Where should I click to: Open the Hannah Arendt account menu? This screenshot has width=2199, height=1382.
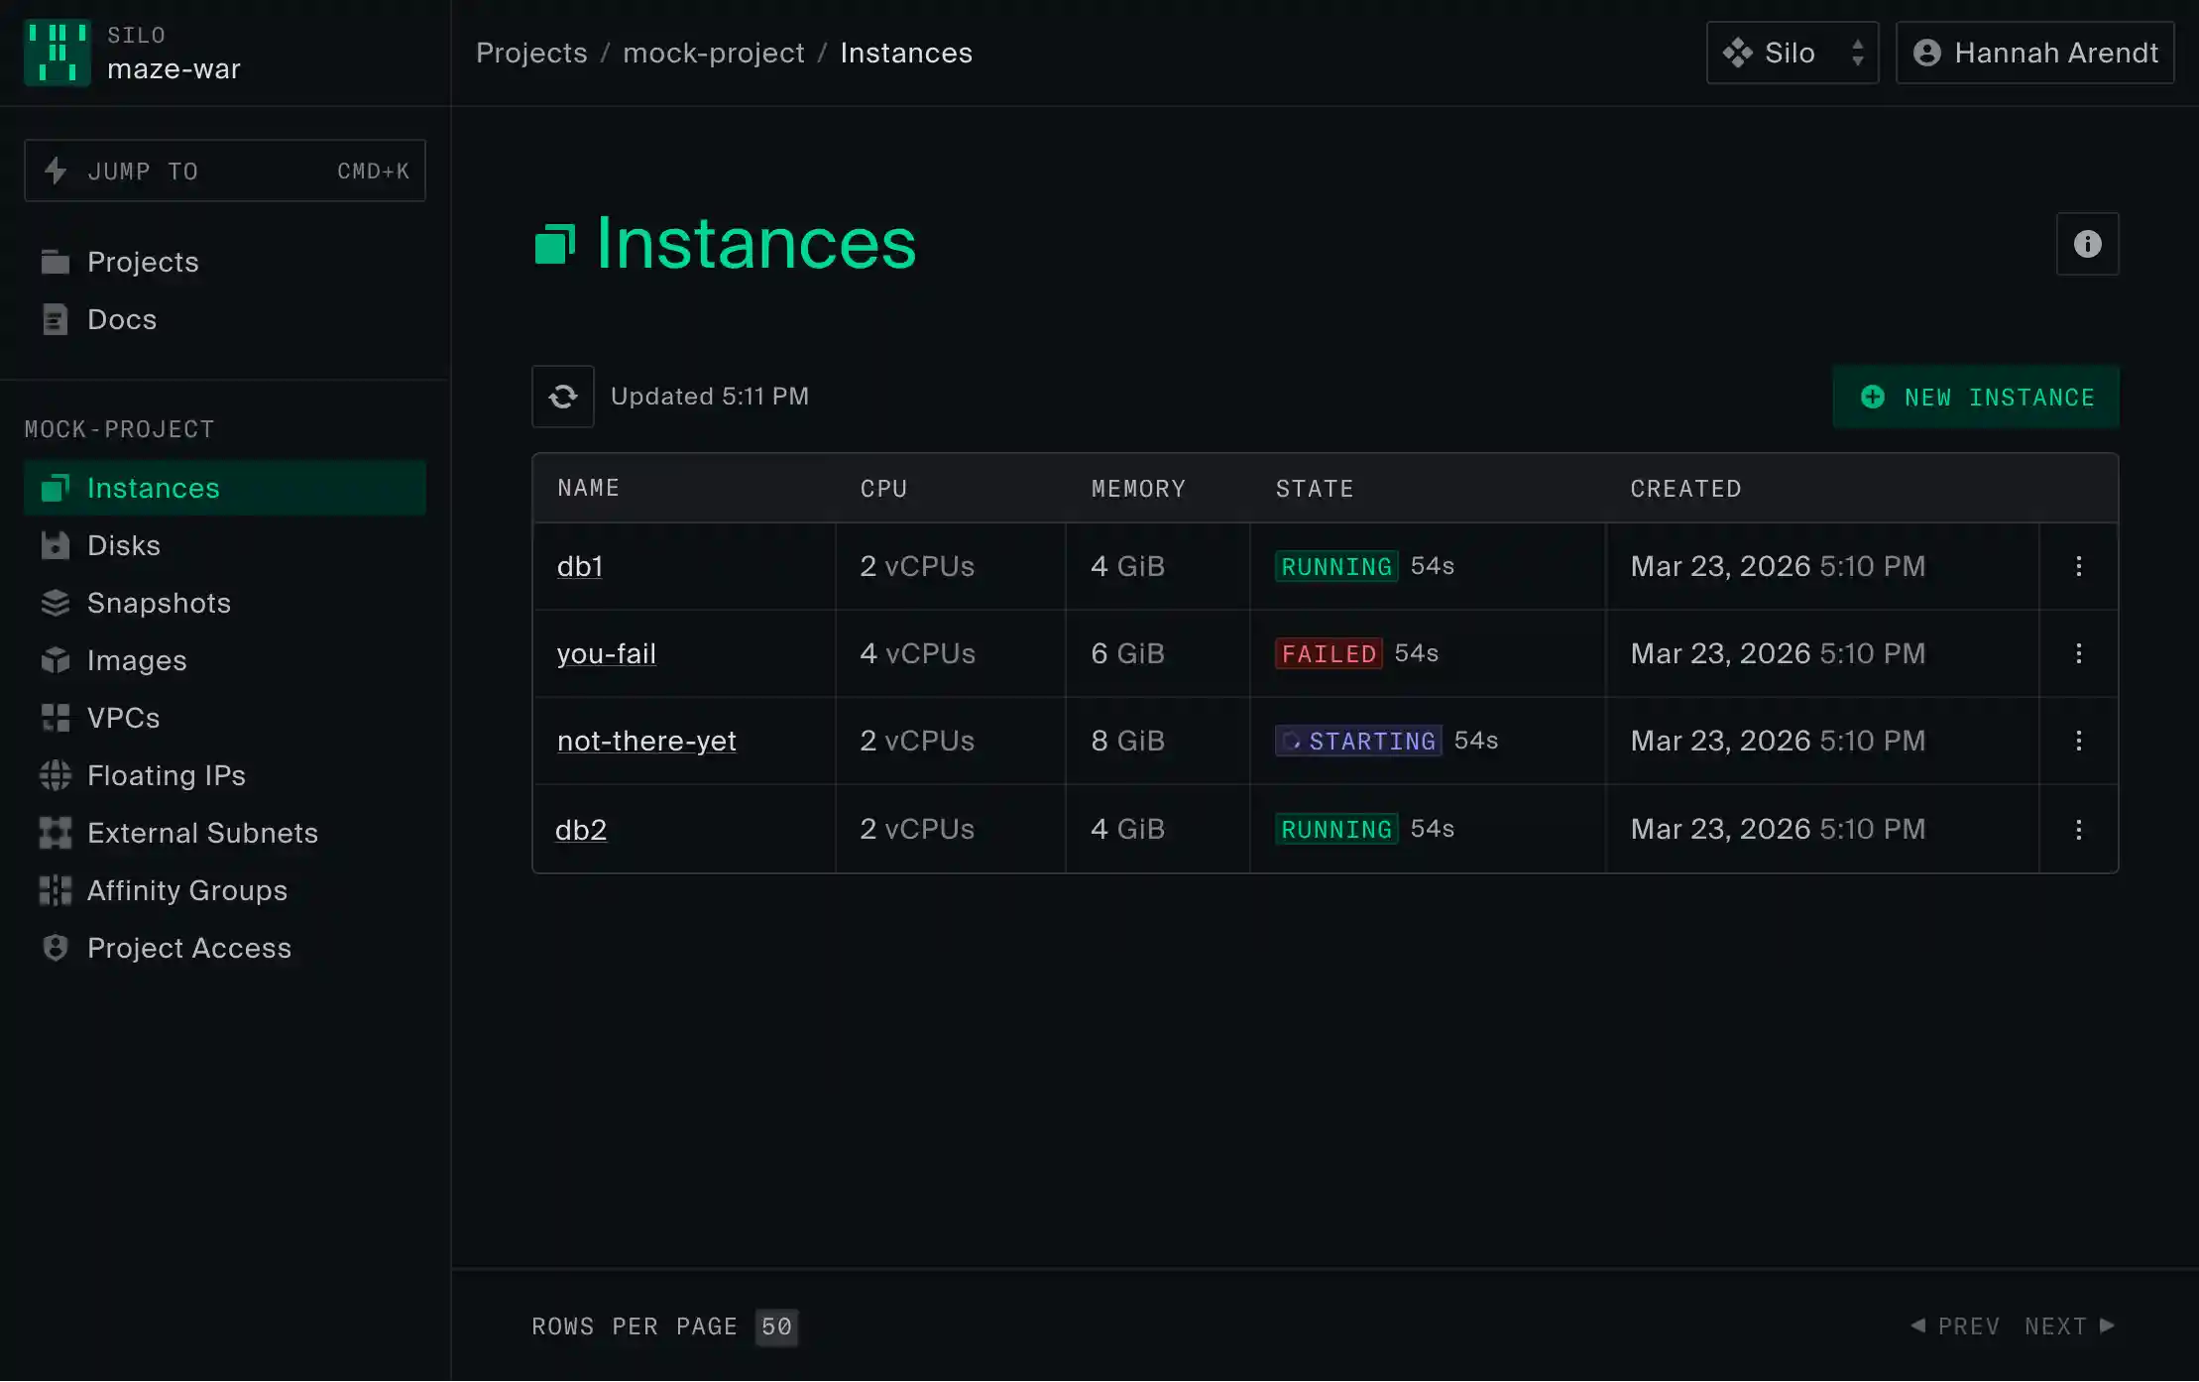click(2034, 53)
